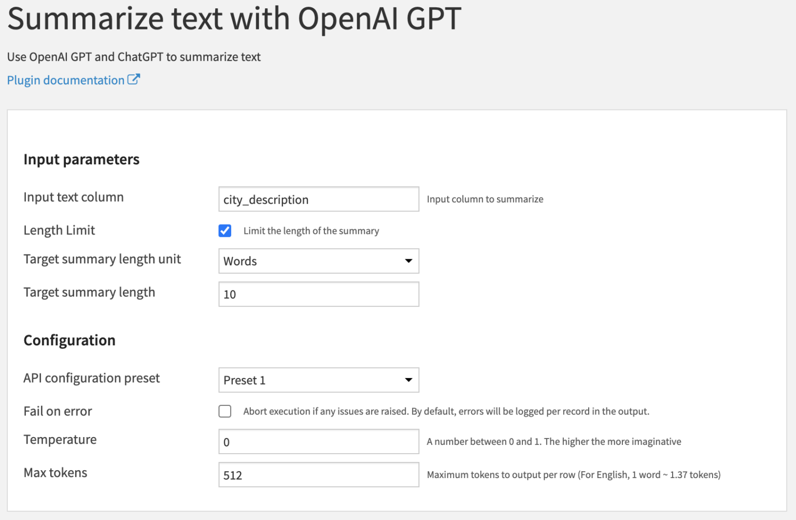The width and height of the screenshot is (796, 520).
Task: Click the 'Abort execution' helper text checkbox row
Action: pyautogui.click(x=225, y=411)
